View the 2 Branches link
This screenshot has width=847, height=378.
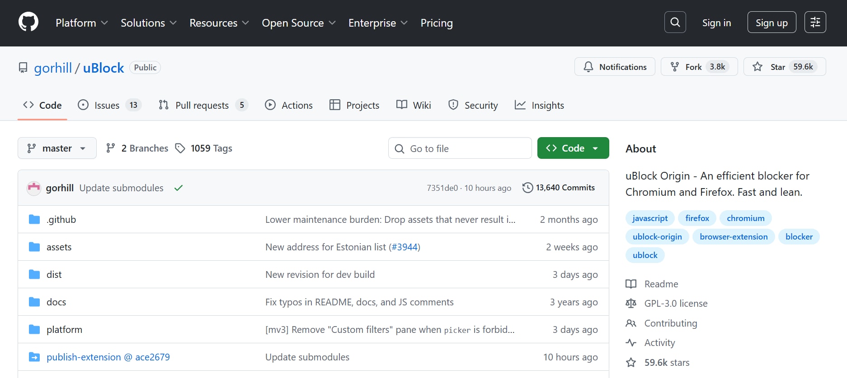click(x=136, y=148)
